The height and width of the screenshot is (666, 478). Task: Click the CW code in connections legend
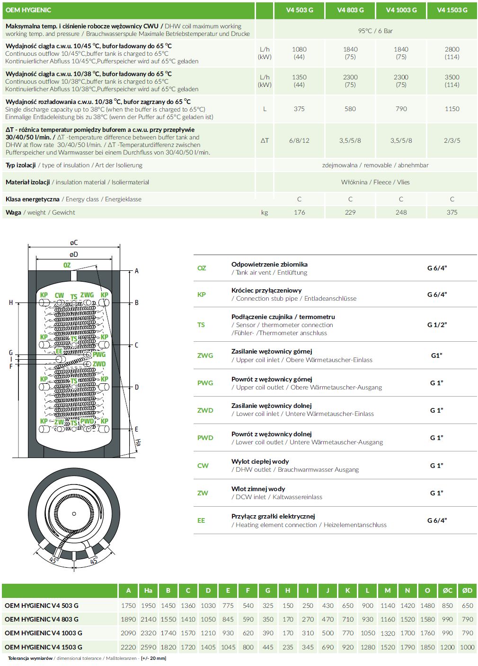click(203, 466)
